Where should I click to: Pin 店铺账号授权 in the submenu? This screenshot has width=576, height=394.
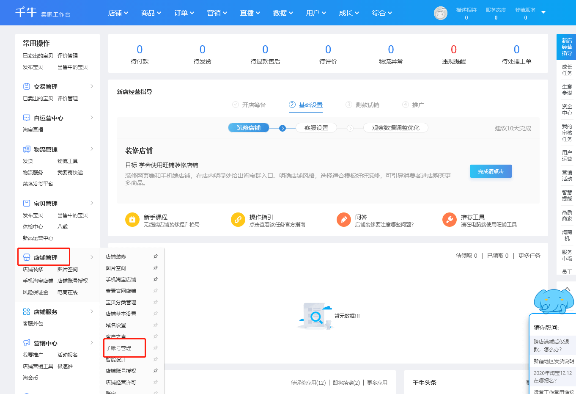coord(156,371)
